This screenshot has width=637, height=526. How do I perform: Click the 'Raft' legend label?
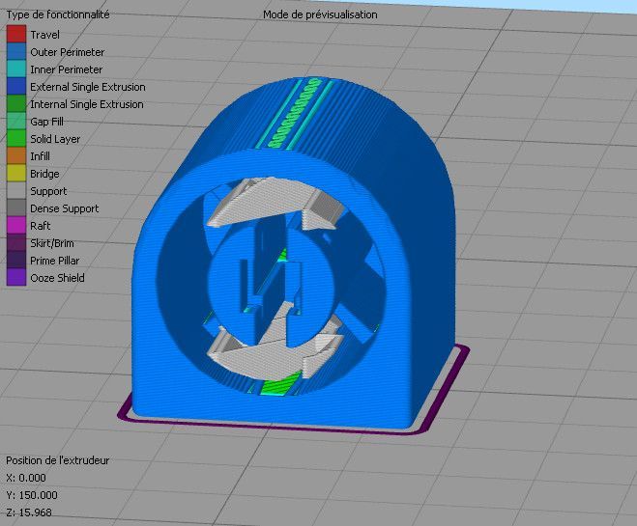click(x=41, y=226)
